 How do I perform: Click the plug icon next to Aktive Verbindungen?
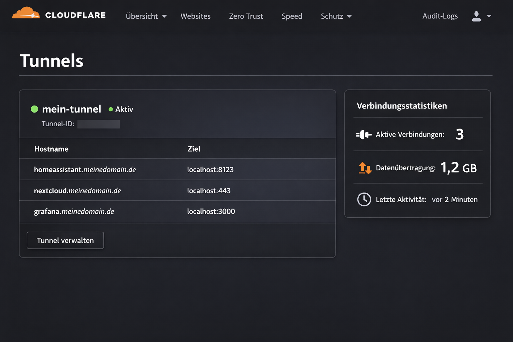click(364, 134)
